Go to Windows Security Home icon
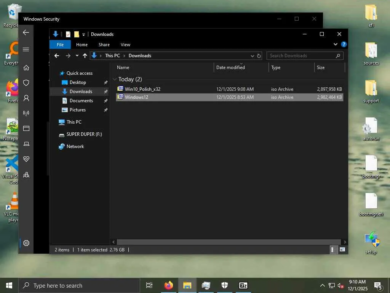This screenshot has width=390, height=293. 26,68
